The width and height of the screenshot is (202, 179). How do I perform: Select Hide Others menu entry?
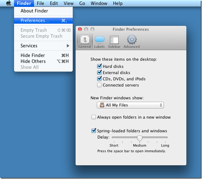(x=43, y=61)
